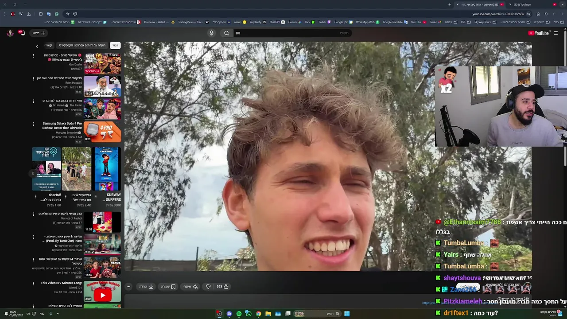Open browser extensions puzzle icon
Image resolution: width=567 pixels, height=319 pixels.
click(40, 14)
